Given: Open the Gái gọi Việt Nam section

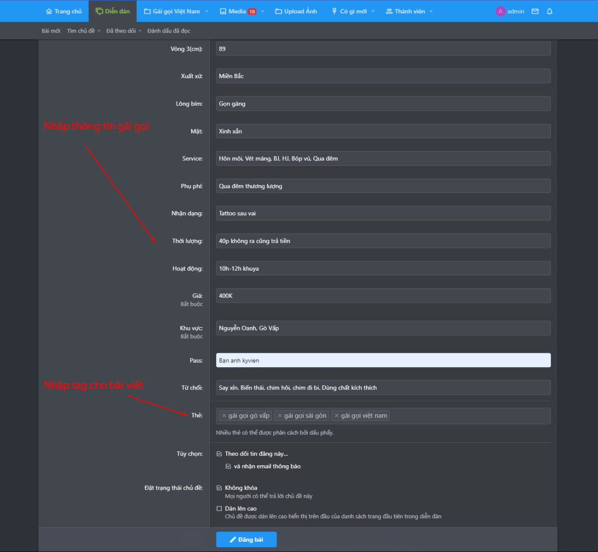Looking at the screenshot, I should (172, 11).
